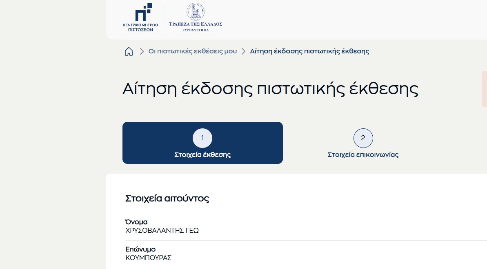Click the chevron before the Αίτηση έκδοσης breadcrumb
Viewport: 487px width, 269px height.
243,51
